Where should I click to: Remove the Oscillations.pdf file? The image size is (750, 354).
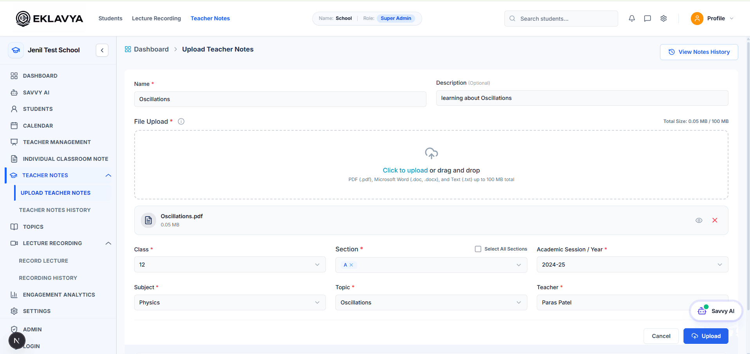point(715,220)
